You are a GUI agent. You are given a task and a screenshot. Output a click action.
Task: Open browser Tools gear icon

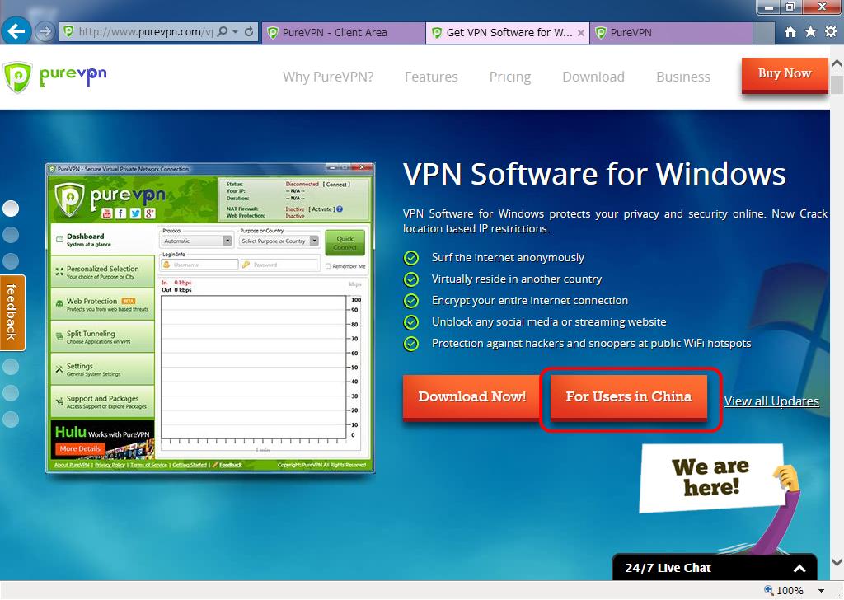pos(831,32)
